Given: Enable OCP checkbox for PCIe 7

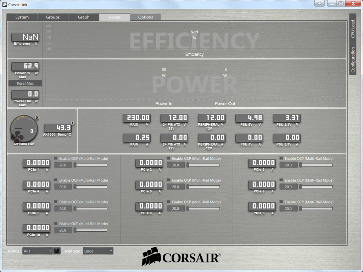Looking at the screenshot, I should pos(56,202).
